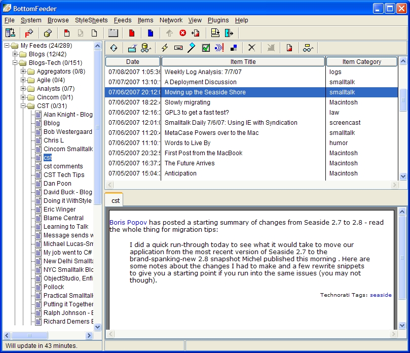The width and height of the screenshot is (410, 353).
Task: Sort items by Item Category column header
Action: coord(362,62)
